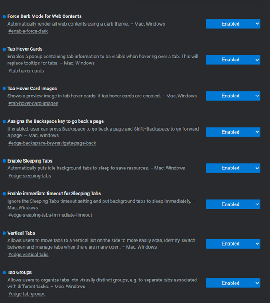This screenshot has height=303, width=270.
Task: Open the Enable Sleeping Tabs dropdown
Action: click(233, 168)
